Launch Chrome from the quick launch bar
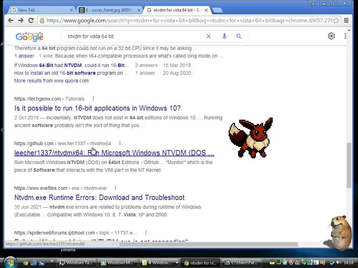 pos(25,263)
